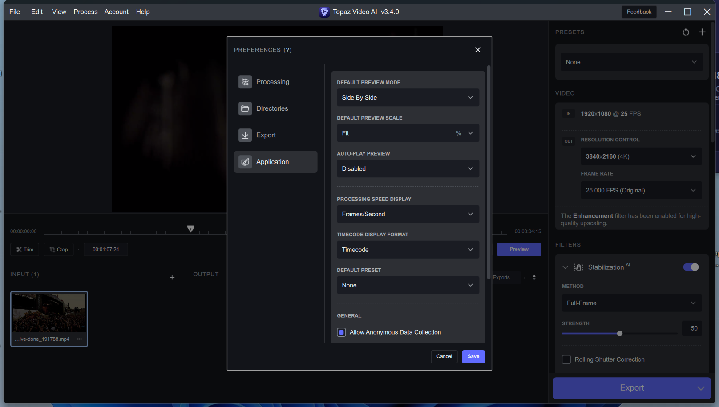
Task: Click the Processing sliders icon
Action: coord(245,82)
